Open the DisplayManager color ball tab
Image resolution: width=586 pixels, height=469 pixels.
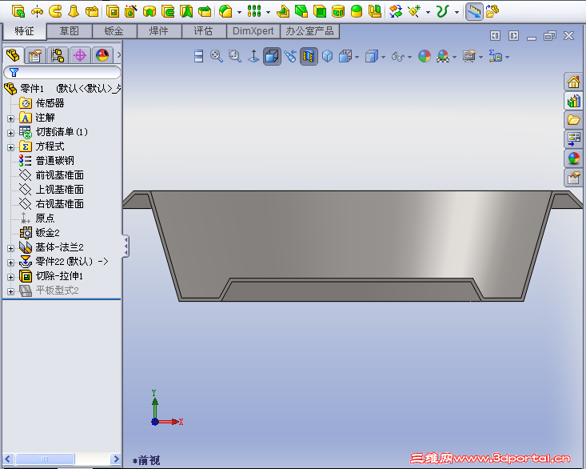tap(102, 56)
